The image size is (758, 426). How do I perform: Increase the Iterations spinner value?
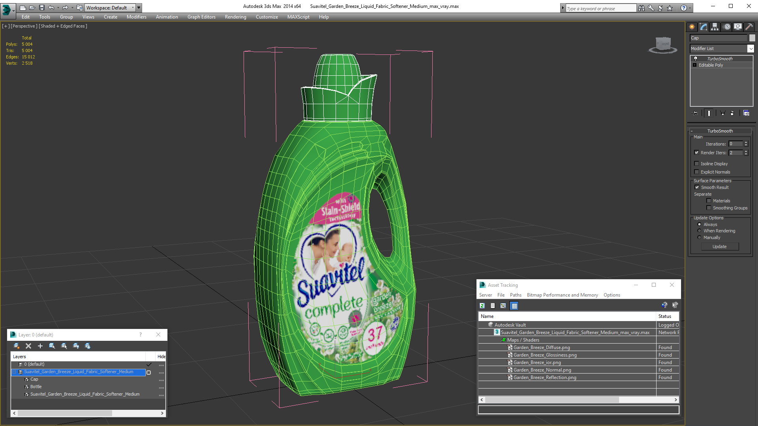(x=746, y=142)
